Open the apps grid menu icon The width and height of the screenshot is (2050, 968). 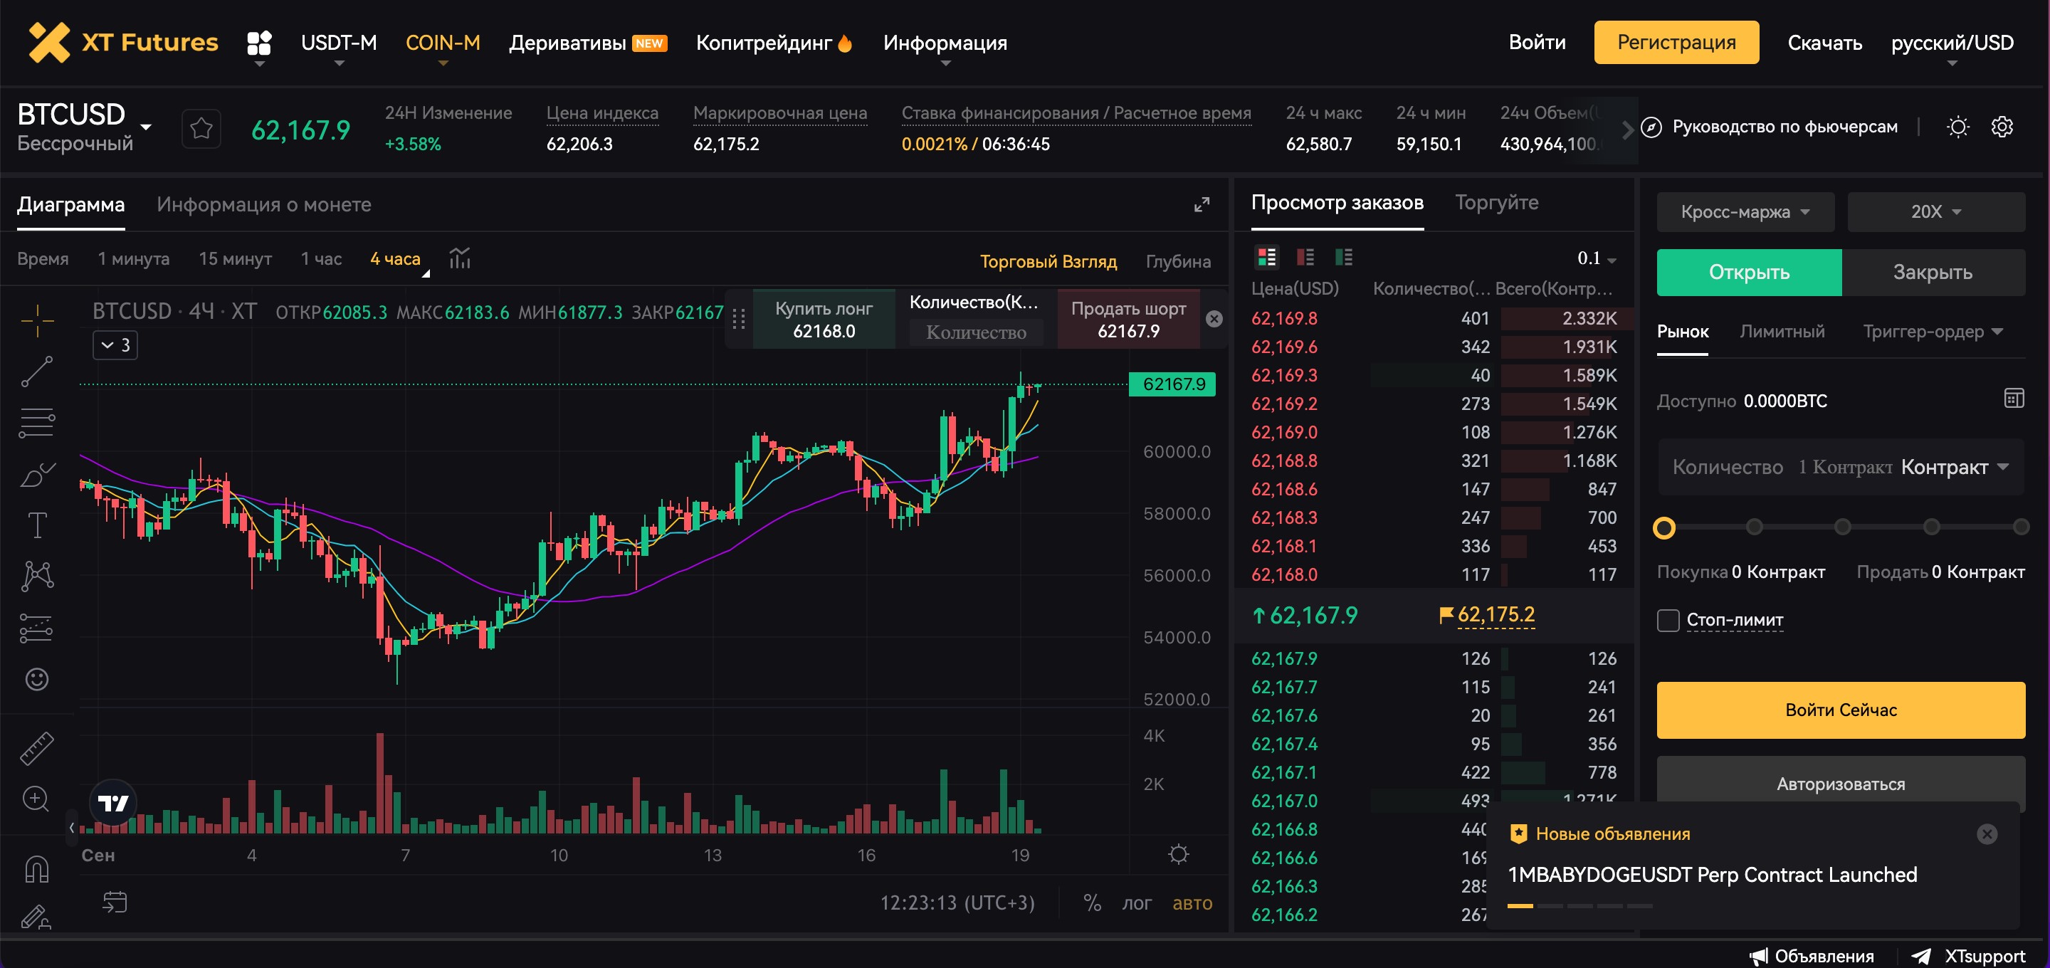259,42
